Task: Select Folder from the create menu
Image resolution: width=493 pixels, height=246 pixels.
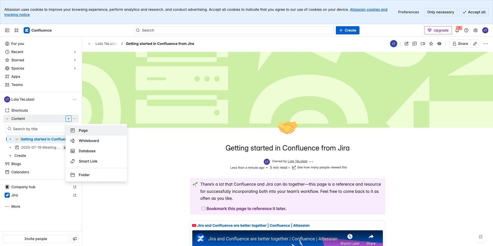Action: [96, 175]
